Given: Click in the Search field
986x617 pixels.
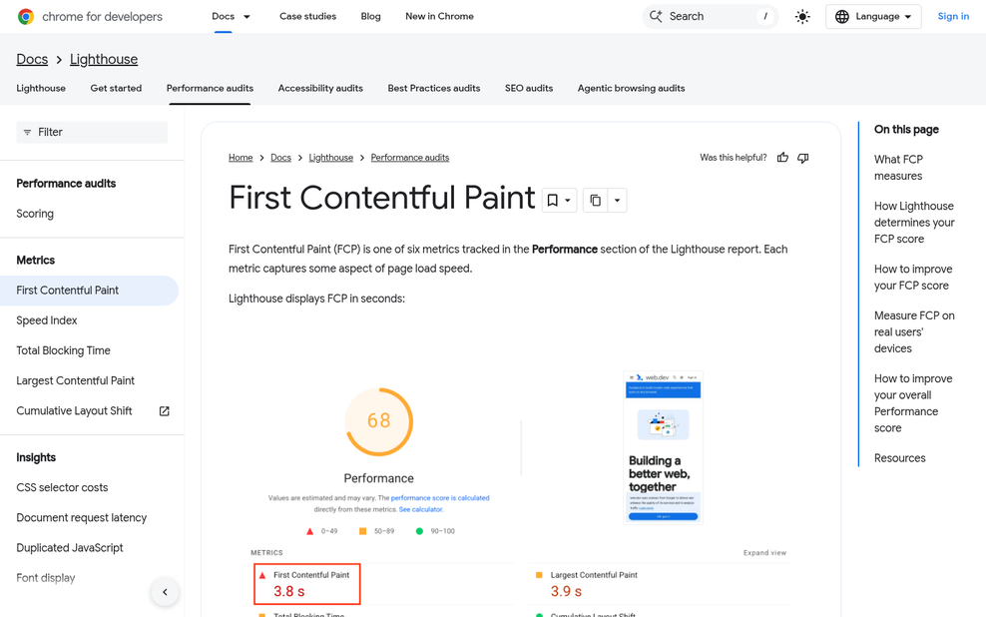Looking at the screenshot, I should coord(710,16).
